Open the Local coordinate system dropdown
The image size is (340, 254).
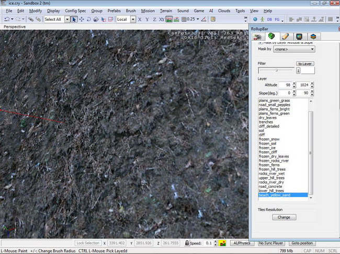click(133, 19)
